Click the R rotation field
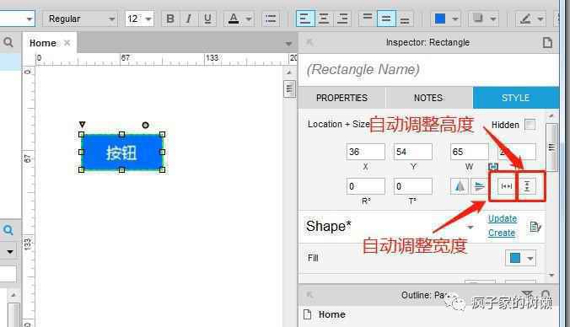Image resolution: width=570 pixels, height=327 pixels. click(x=365, y=186)
